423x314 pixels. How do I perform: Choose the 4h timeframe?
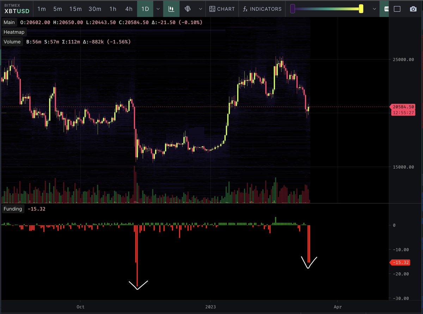point(129,9)
